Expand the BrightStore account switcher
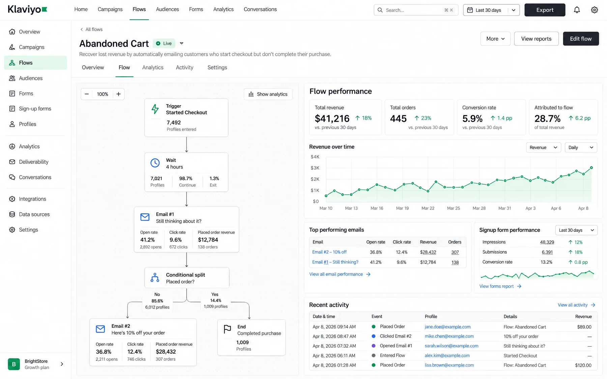The width and height of the screenshot is (607, 379). (x=62, y=364)
